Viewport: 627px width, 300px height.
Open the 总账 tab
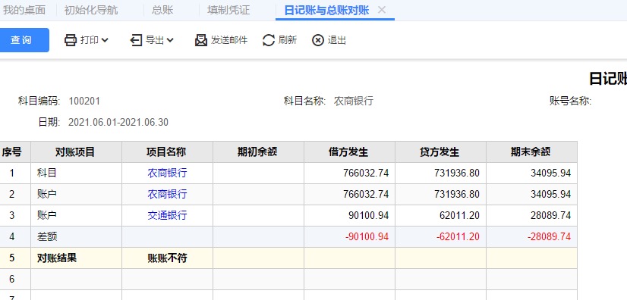point(162,10)
